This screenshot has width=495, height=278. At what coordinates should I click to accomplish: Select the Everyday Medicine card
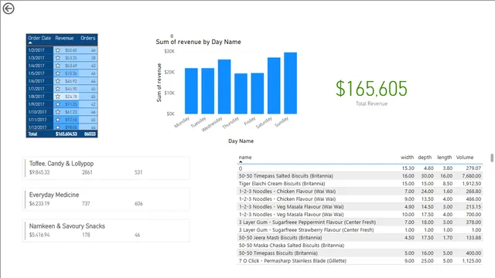pyautogui.click(x=106, y=199)
